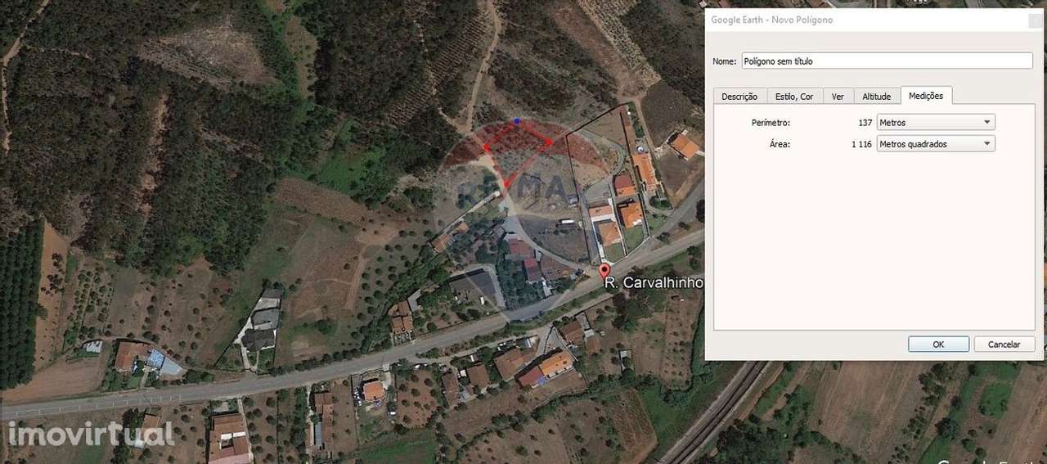The height and width of the screenshot is (464, 1047).
Task: Click the red location pin at R. Carvalhinho
Action: click(x=604, y=272)
